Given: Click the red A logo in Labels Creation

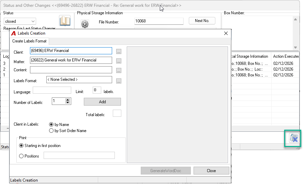Looking at the screenshot, I should [x=13, y=33].
